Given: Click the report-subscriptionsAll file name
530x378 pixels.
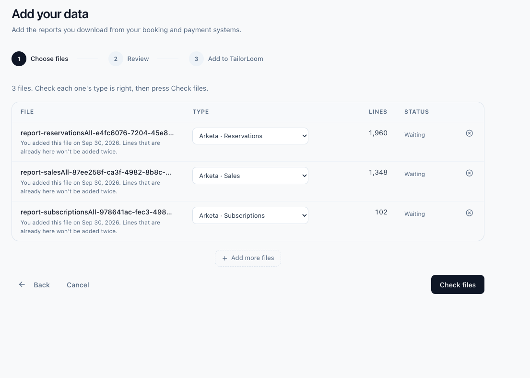Looking at the screenshot, I should click(x=96, y=212).
